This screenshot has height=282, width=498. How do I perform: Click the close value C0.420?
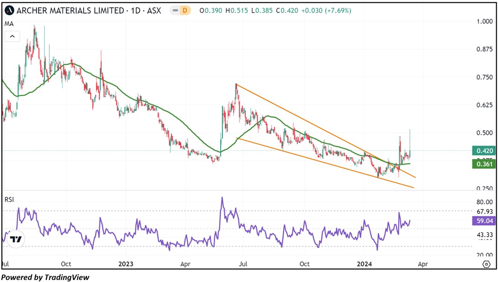[x=287, y=11]
